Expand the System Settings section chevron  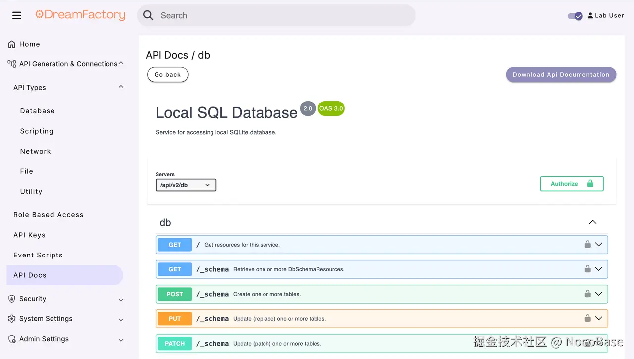(x=121, y=320)
